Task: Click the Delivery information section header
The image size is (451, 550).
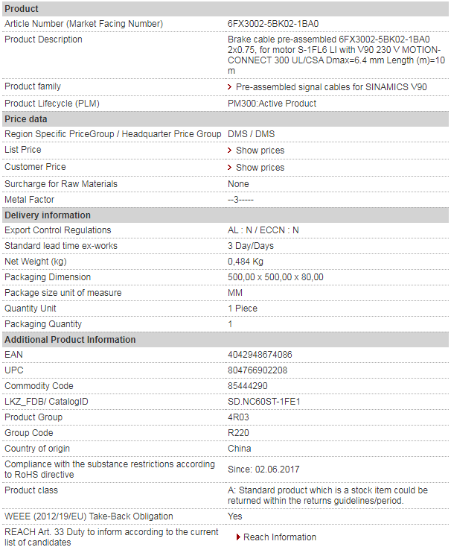Action: pyautogui.click(x=225, y=215)
